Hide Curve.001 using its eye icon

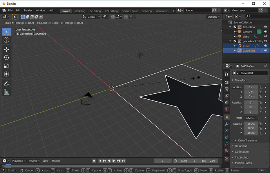click(x=266, y=51)
